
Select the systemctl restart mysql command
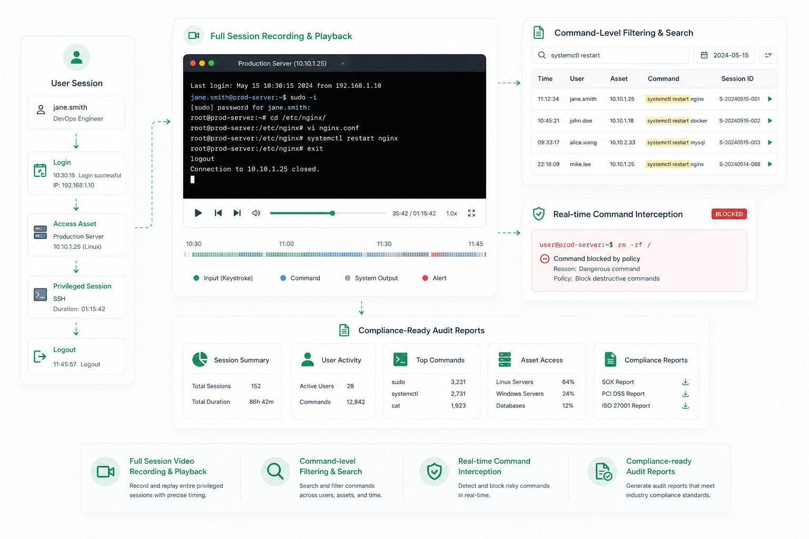click(x=676, y=143)
